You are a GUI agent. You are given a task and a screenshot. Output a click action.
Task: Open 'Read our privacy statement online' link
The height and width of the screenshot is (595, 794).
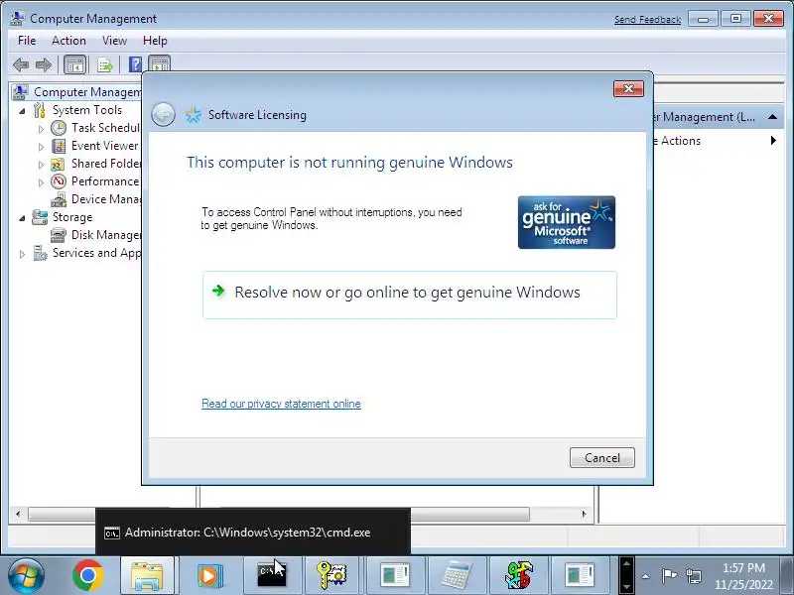pos(281,404)
